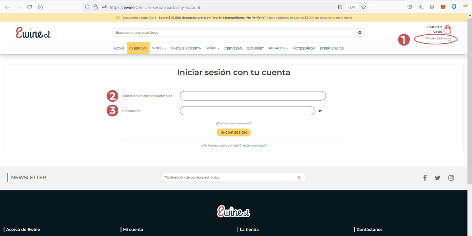Focus the email address input field

point(253,96)
